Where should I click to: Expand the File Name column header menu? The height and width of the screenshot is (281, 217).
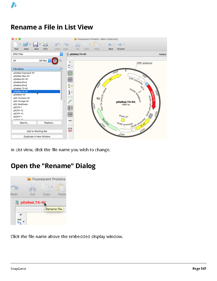click(62, 69)
